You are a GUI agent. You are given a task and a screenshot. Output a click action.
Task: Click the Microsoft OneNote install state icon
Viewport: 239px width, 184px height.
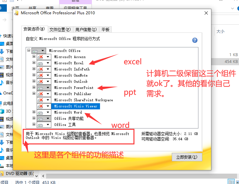[x=40, y=75]
